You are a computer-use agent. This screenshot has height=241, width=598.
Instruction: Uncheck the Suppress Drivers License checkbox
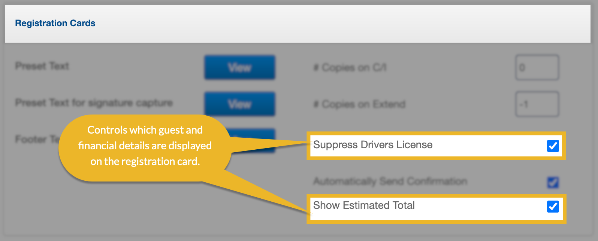pyautogui.click(x=553, y=146)
